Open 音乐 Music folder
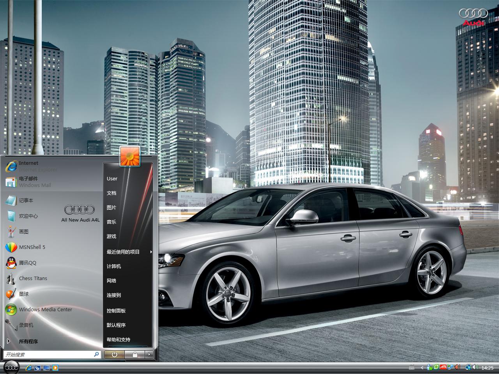The height and width of the screenshot is (374, 499). [x=128, y=222]
